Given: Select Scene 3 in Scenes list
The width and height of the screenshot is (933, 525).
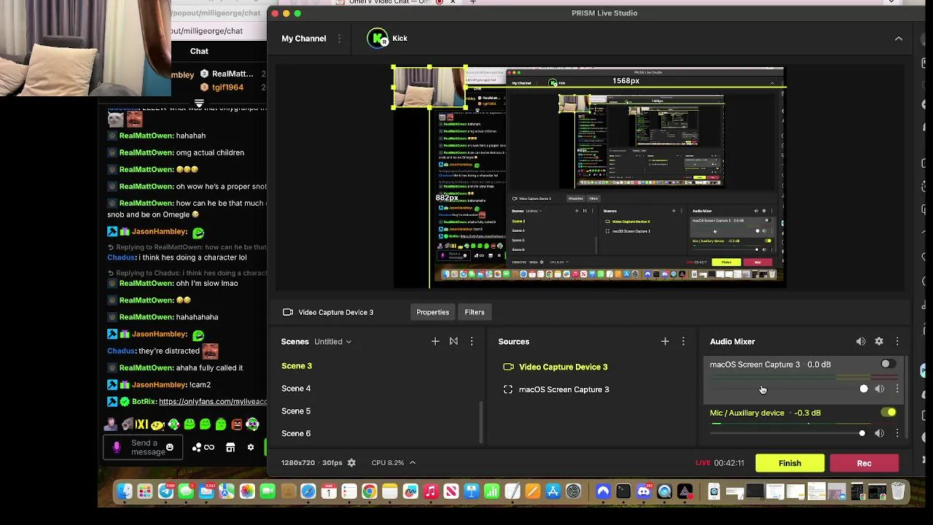Looking at the screenshot, I should pos(297,366).
